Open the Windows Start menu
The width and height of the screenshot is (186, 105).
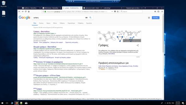pyautogui.click(x=2, y=103)
